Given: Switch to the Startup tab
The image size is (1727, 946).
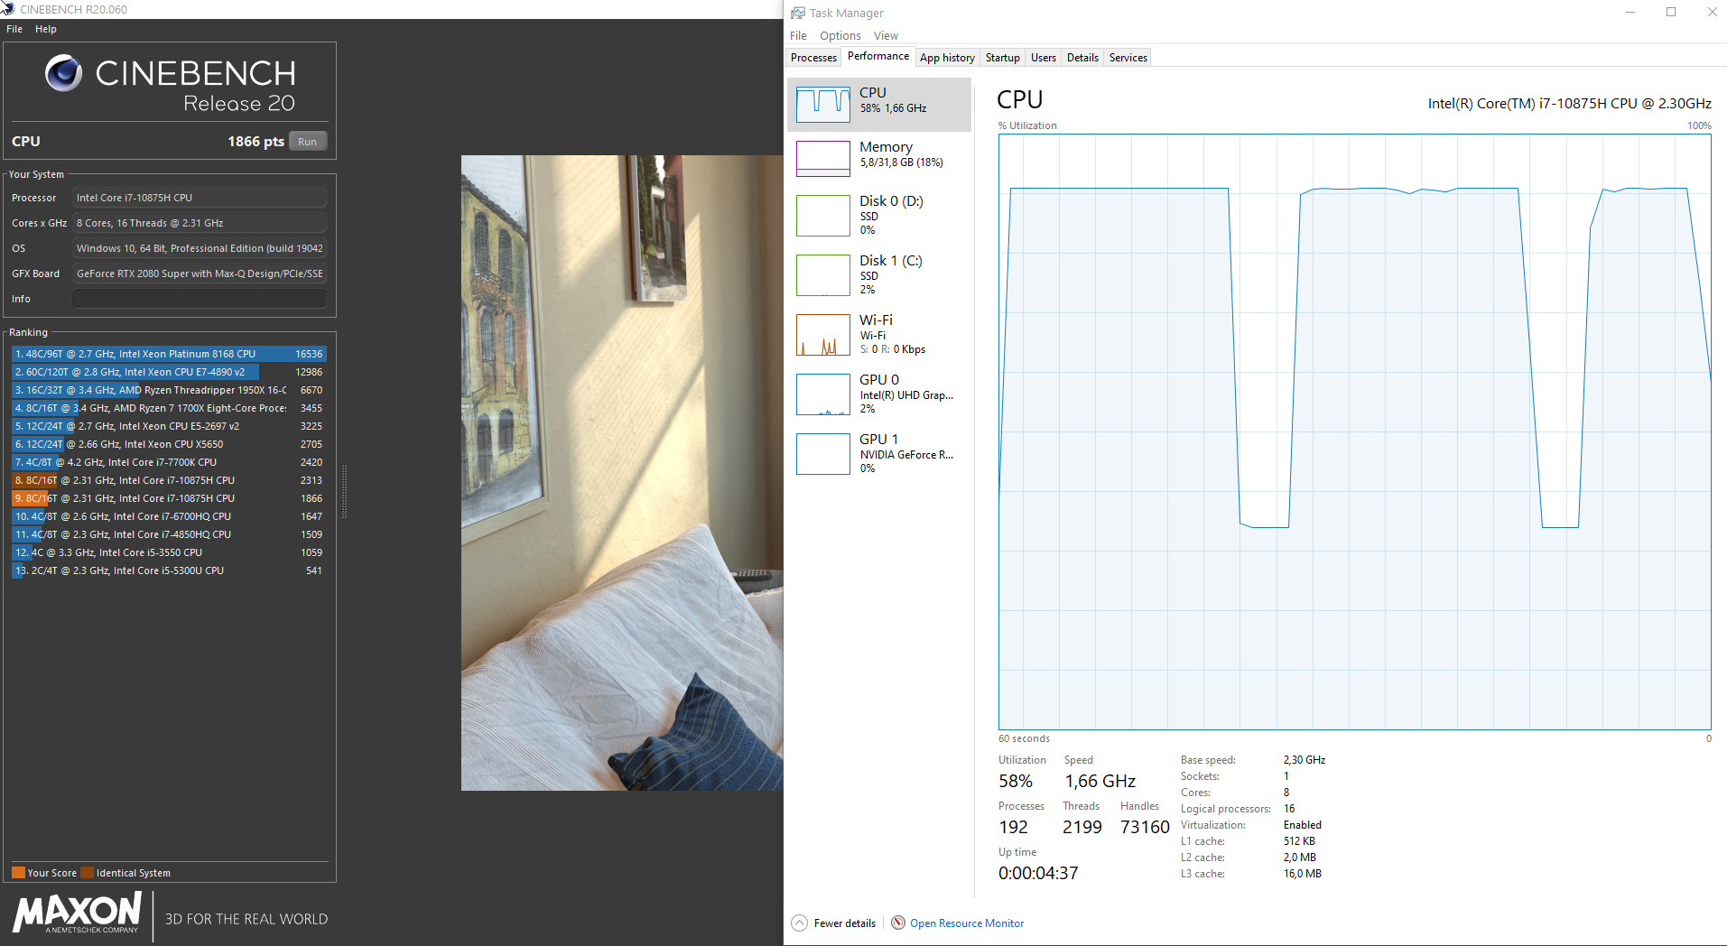Looking at the screenshot, I should pyautogui.click(x=1002, y=57).
